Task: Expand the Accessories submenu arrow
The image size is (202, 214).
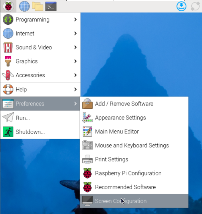Action: (75, 75)
